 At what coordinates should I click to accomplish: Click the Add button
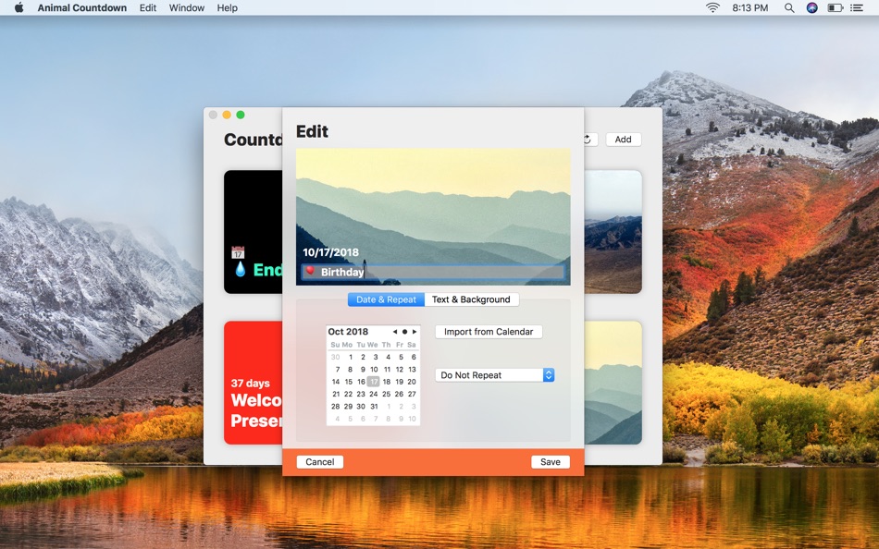tap(623, 140)
